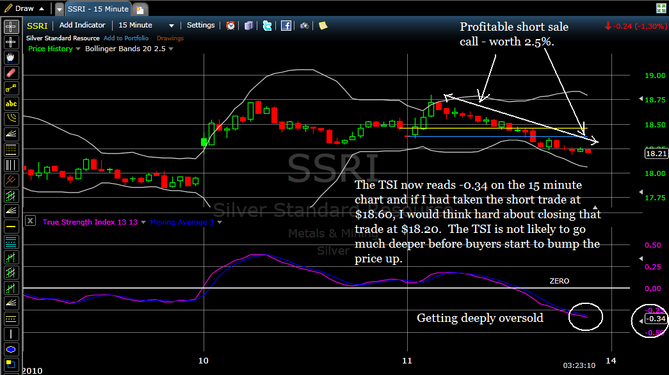Viewport: 669px width, 375px height.
Task: Open the yellow sticky note icon
Action: coord(323,26)
